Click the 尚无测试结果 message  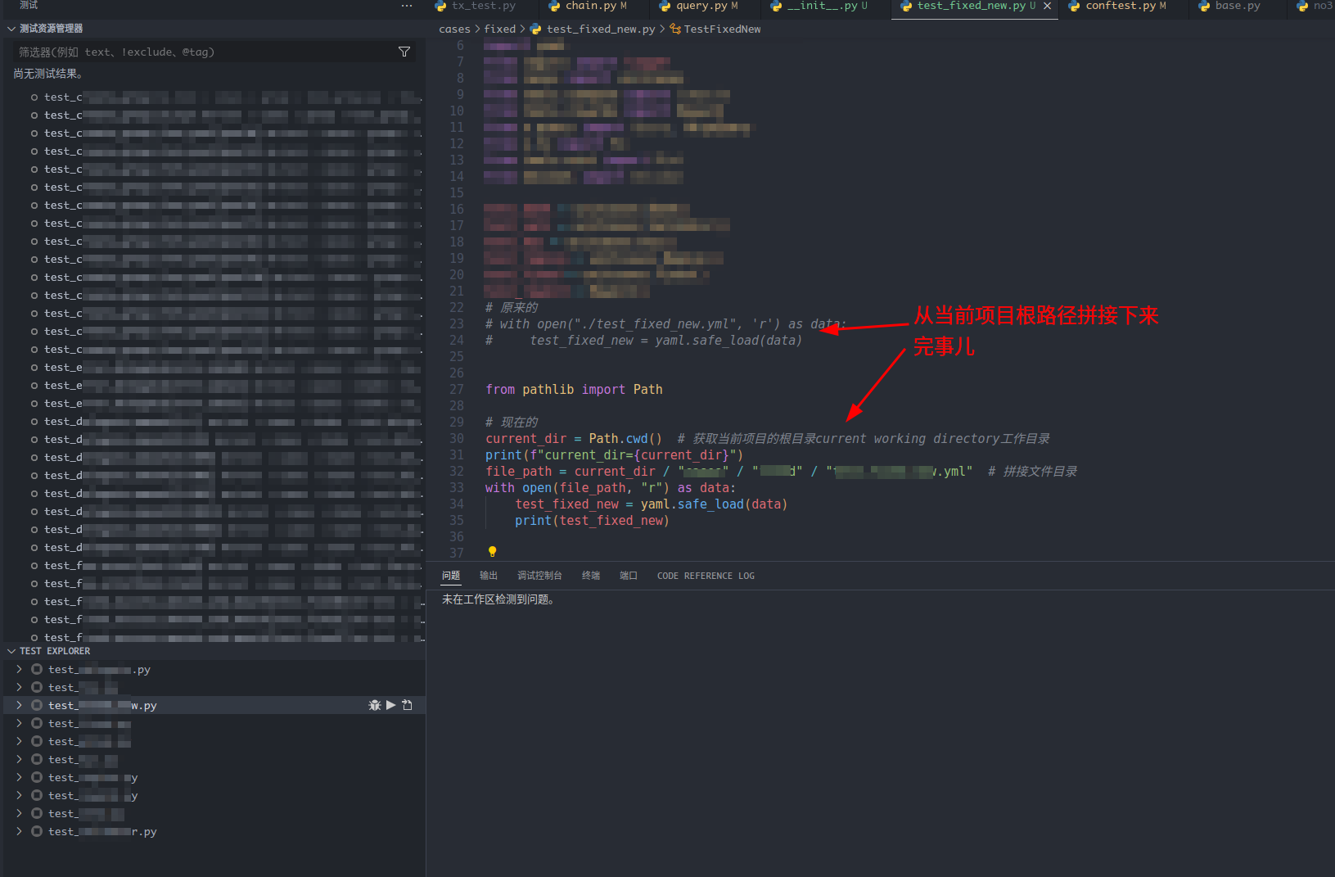coord(47,74)
